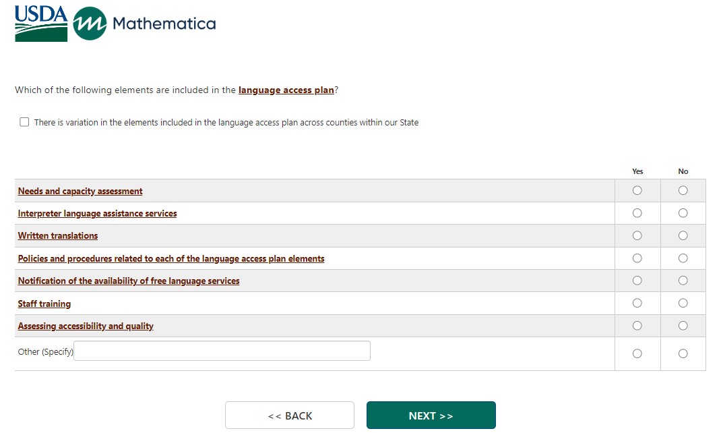721x433 pixels.
Task: Mark No for Assessing accessibility and quality
Action: click(x=683, y=326)
